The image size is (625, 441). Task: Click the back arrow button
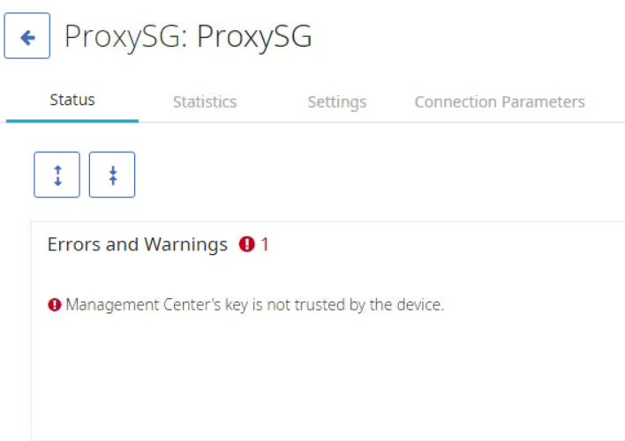tap(27, 36)
